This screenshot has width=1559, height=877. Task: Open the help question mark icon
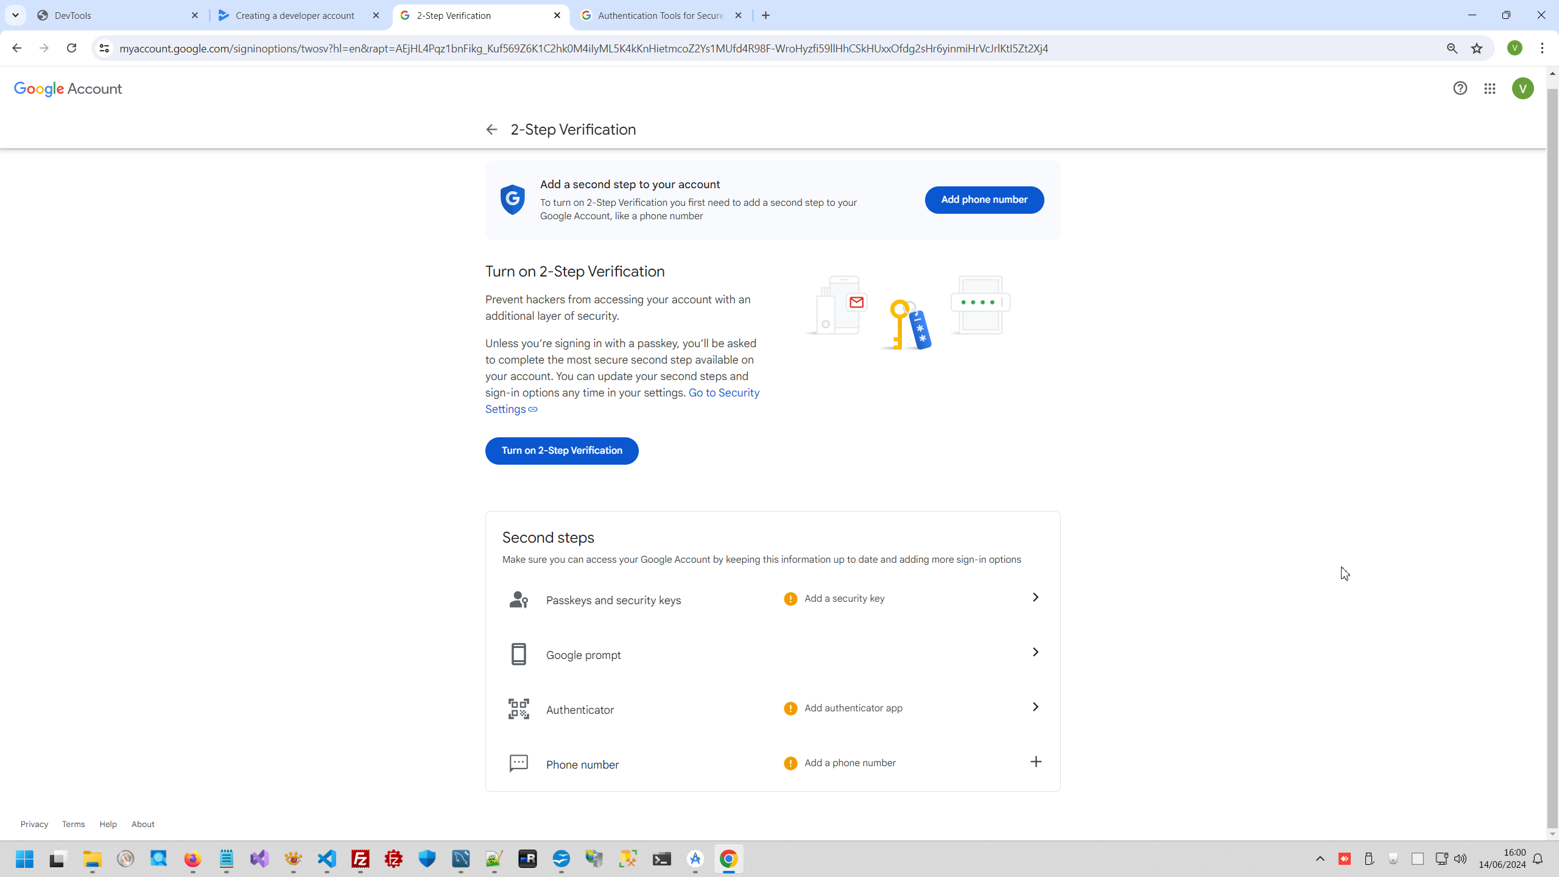point(1460,89)
